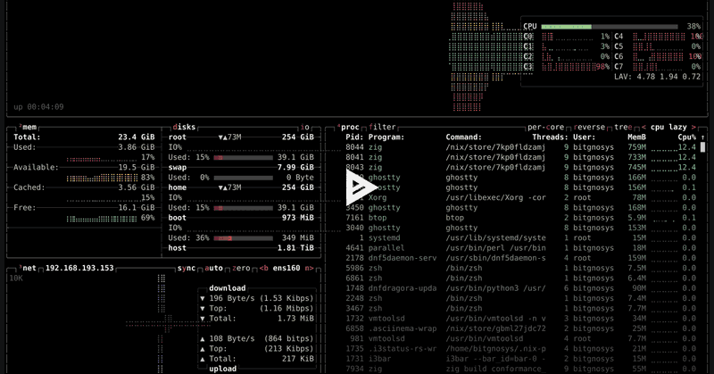The height and width of the screenshot is (374, 714).
Task: Toggle the io mode in the disks box
Action: (304, 127)
